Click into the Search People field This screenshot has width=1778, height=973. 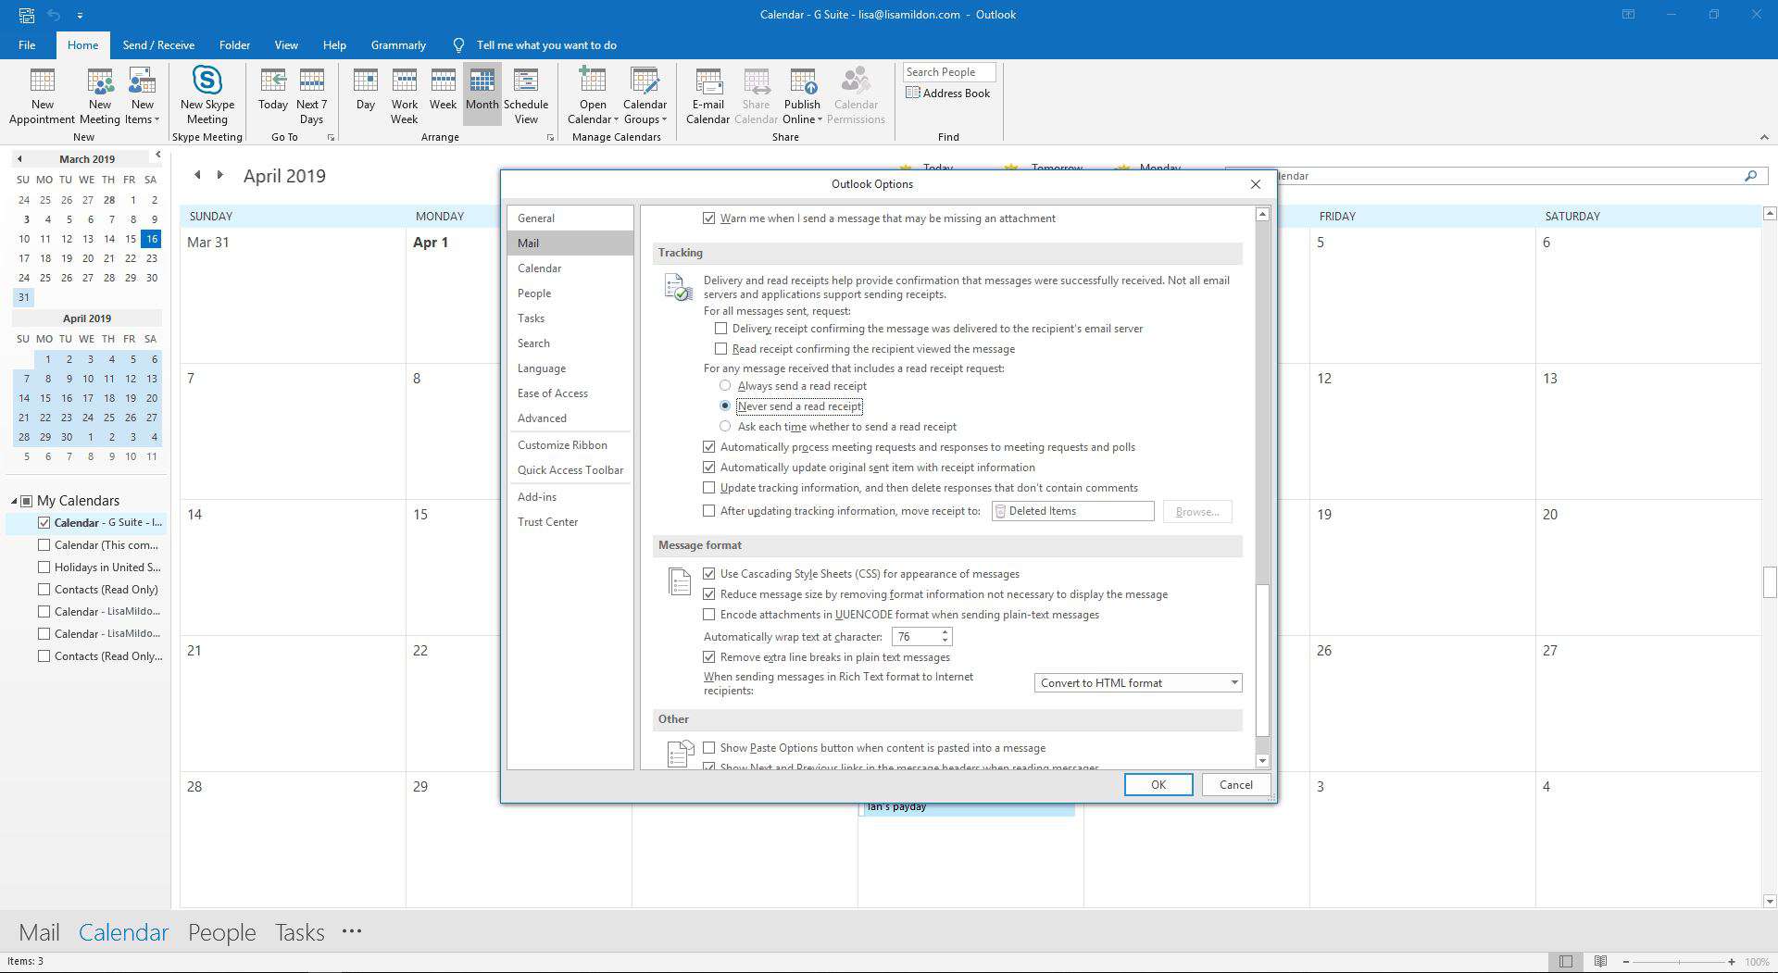(949, 72)
